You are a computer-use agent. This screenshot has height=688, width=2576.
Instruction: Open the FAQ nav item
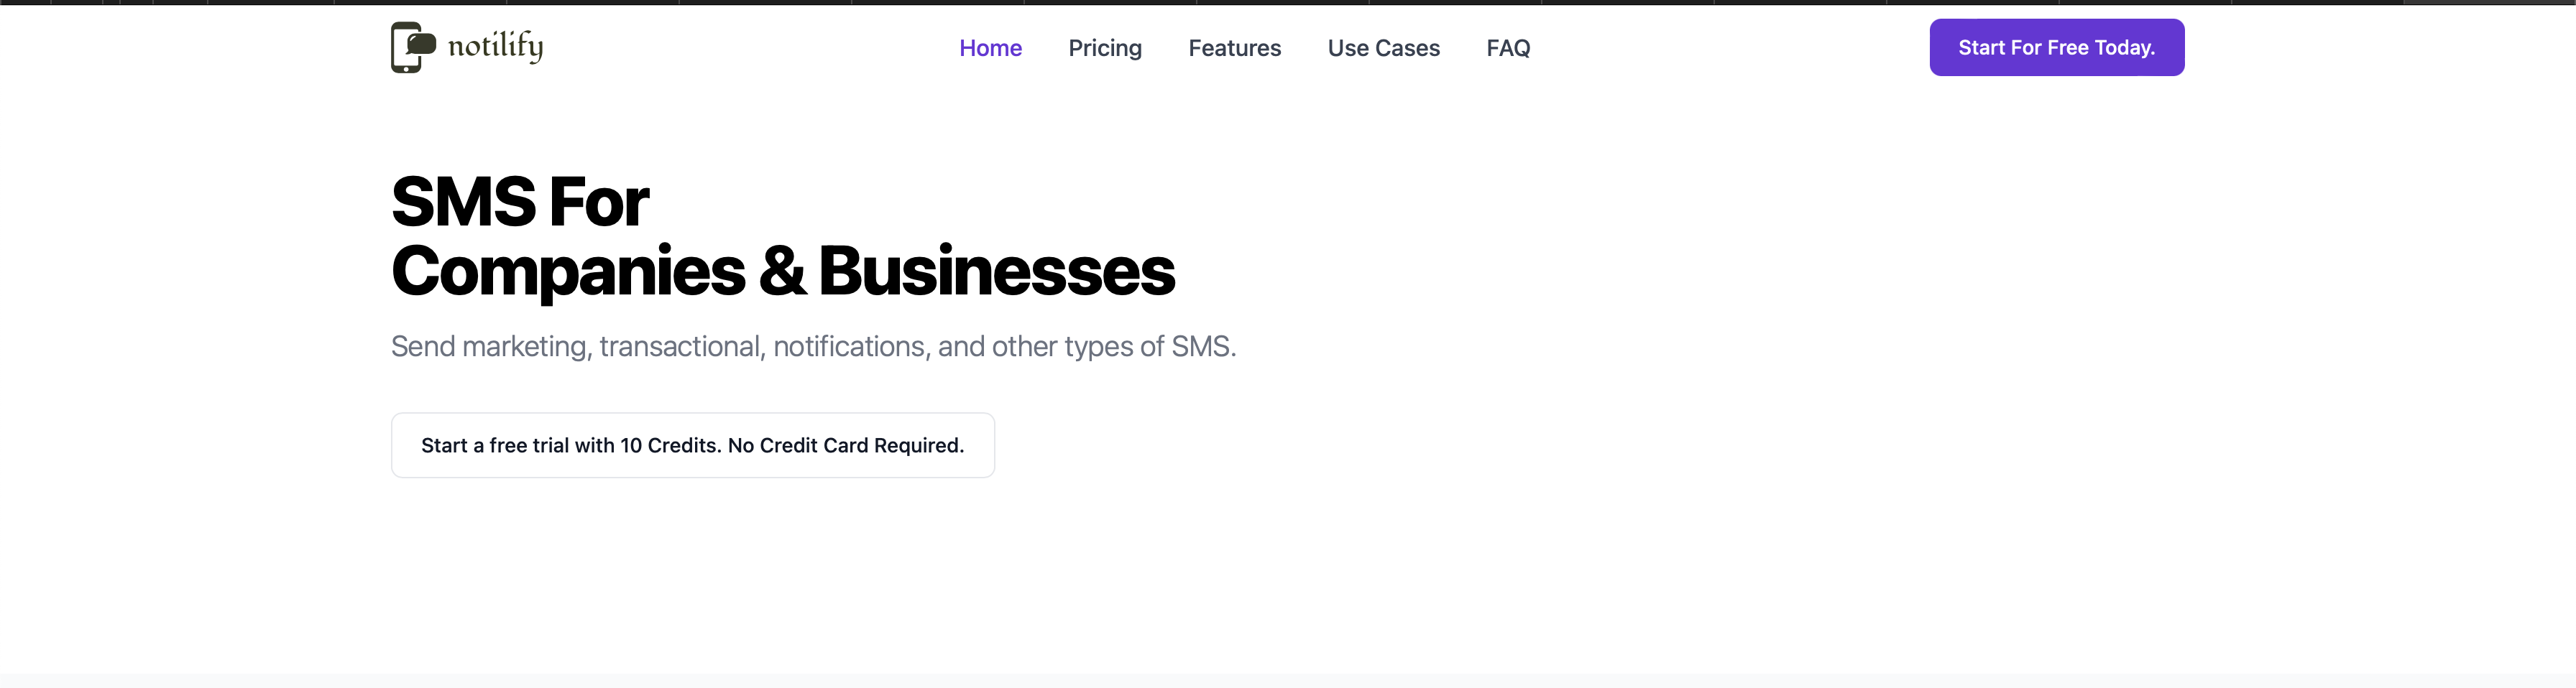[x=1508, y=48]
